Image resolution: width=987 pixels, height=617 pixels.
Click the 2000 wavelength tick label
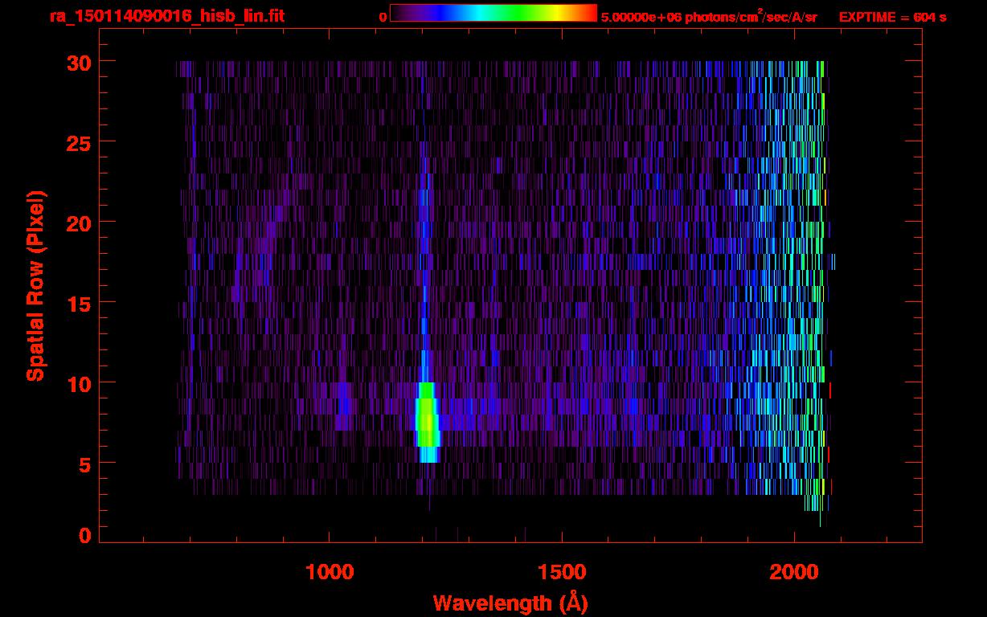pos(794,572)
